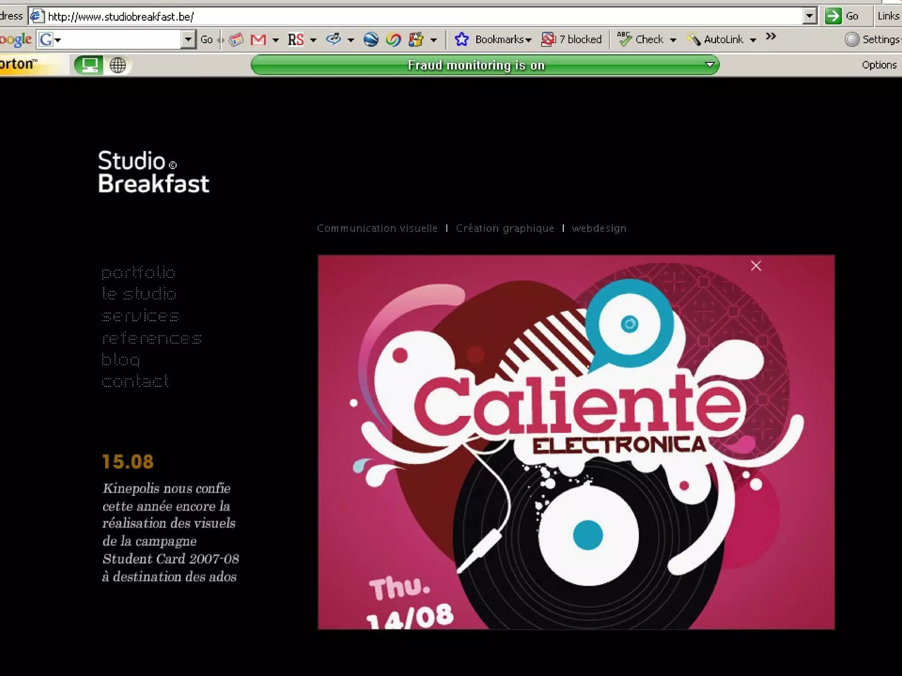This screenshot has height=676, width=902.
Task: Click the RS toolbar icon
Action: (296, 40)
